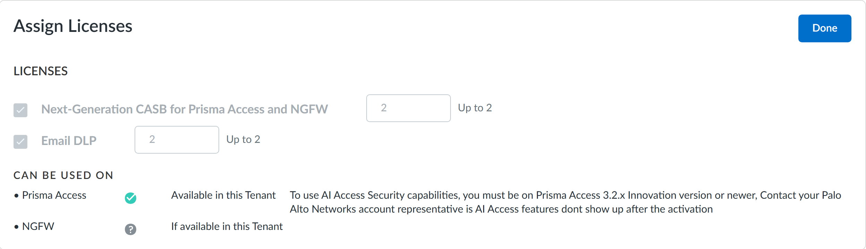This screenshot has width=866, height=249.
Task: Click the 'If available in this Tenant' text
Action: coord(227,226)
